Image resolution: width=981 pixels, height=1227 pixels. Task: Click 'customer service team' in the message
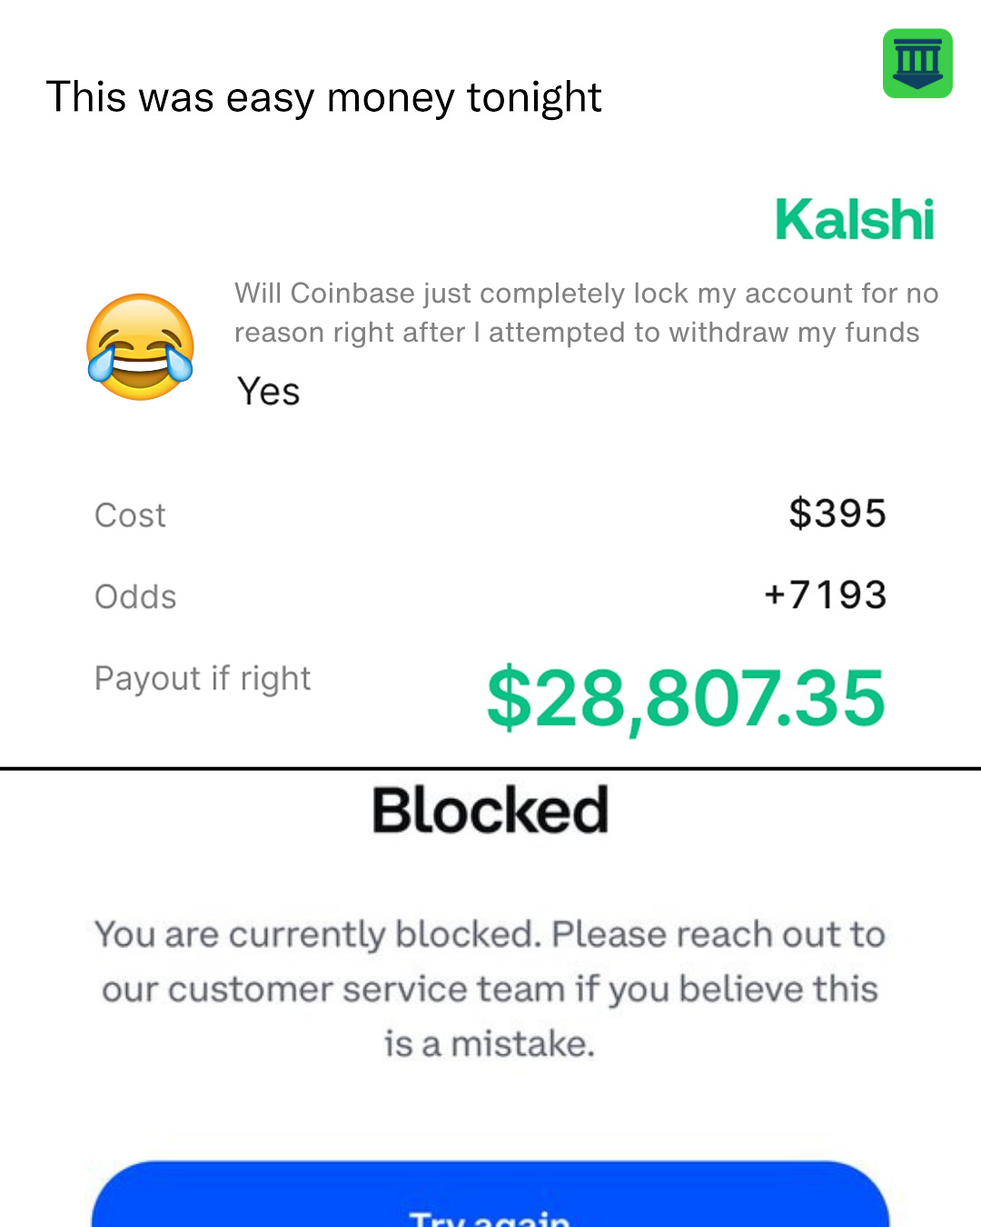coord(366,989)
